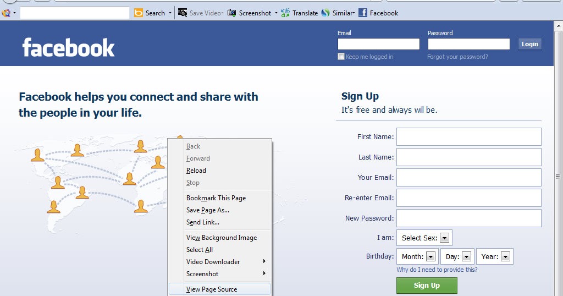The height and width of the screenshot is (296, 563).
Task: Click the Similar label in the toolbar
Action: click(343, 13)
